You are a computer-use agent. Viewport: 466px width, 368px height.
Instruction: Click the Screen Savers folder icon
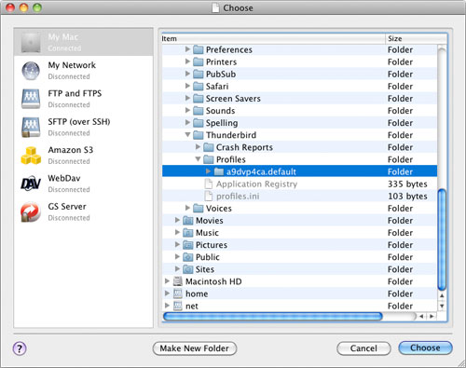coord(198,99)
